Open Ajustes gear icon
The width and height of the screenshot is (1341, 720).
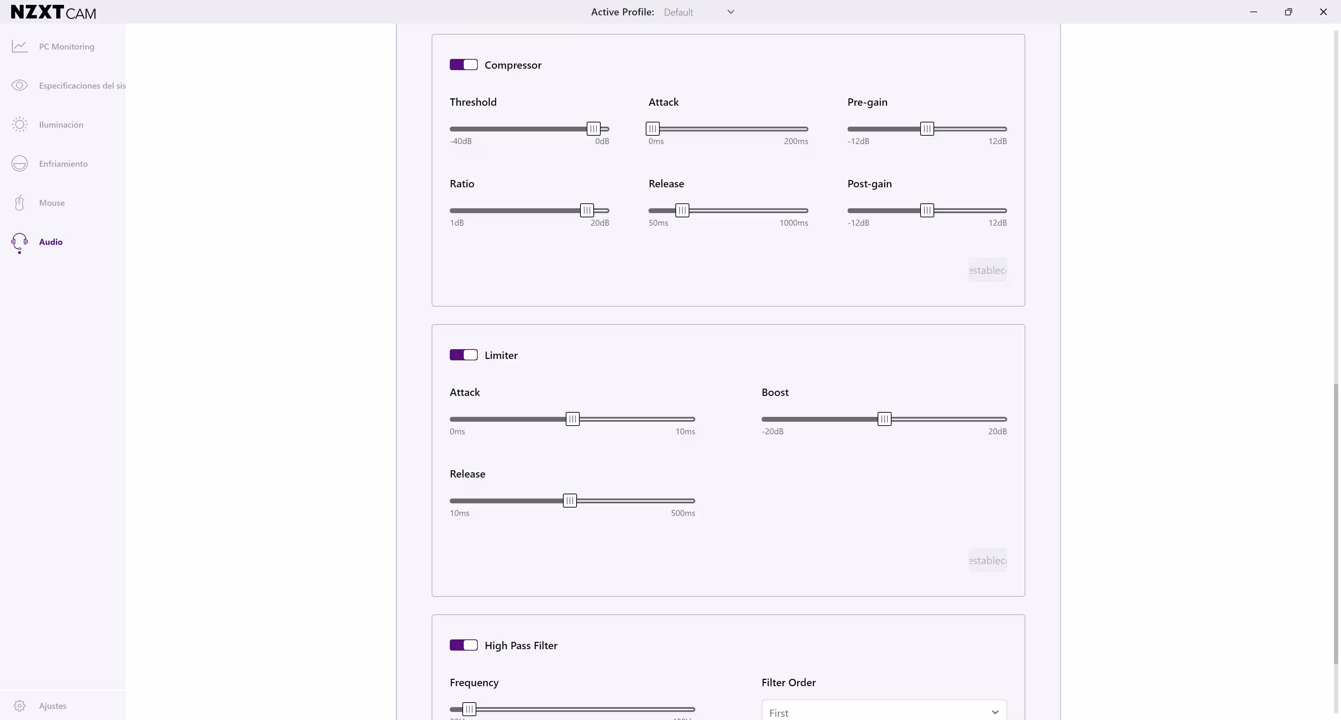(x=20, y=705)
